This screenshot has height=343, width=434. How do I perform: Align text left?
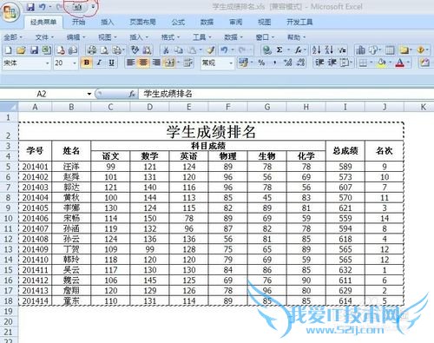tap(131, 63)
